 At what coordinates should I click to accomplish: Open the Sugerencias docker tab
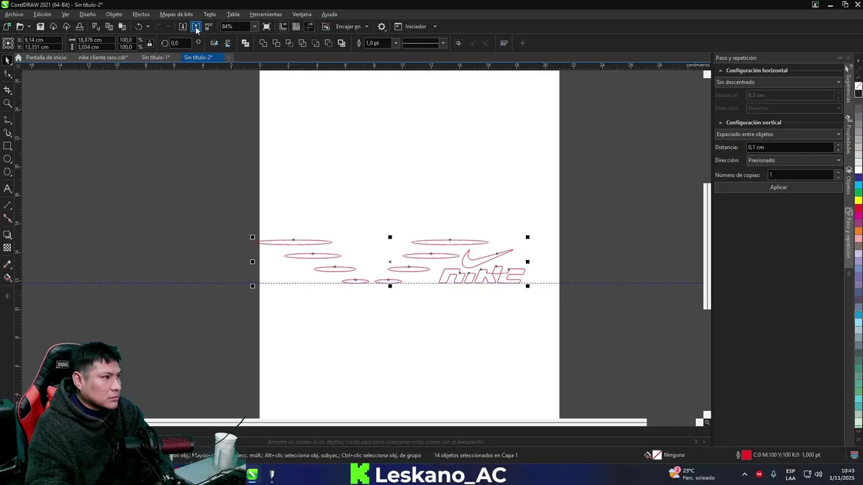pos(849,84)
